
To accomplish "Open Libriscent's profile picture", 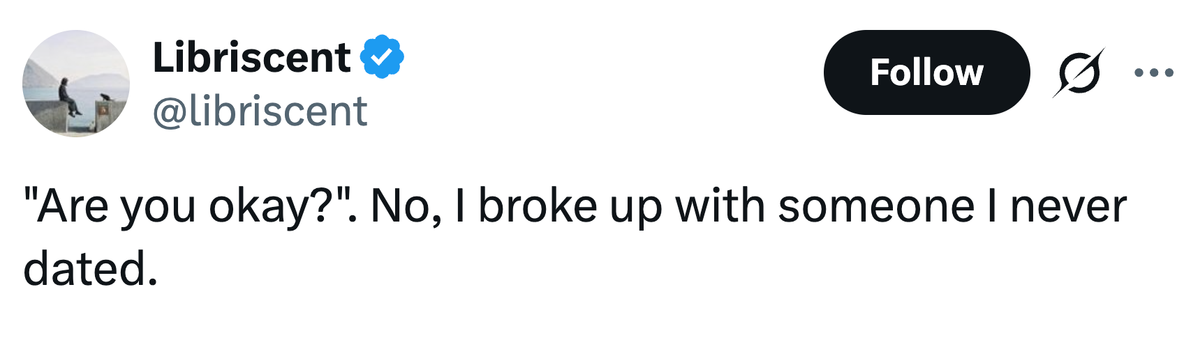I will tap(76, 84).
